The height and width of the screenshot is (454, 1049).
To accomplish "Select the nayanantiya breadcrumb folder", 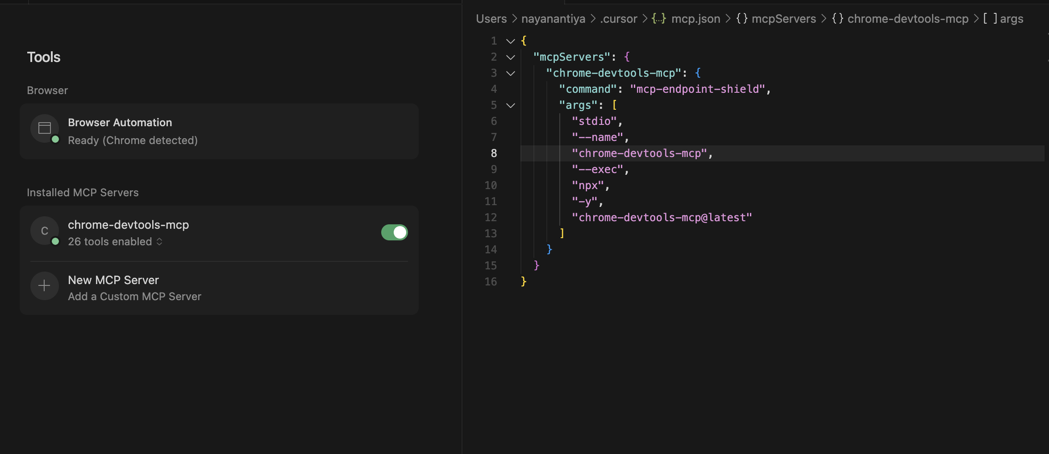I will 553,19.
